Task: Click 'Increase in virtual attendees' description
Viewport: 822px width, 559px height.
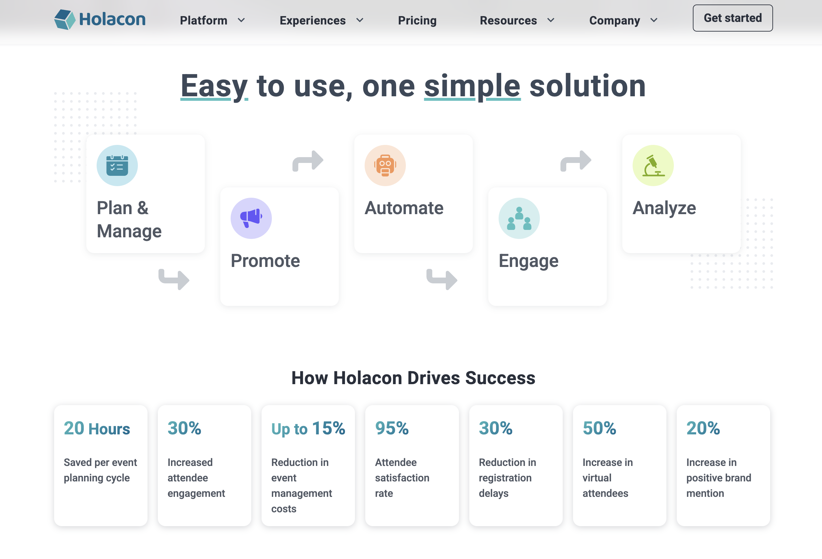Action: pos(608,478)
